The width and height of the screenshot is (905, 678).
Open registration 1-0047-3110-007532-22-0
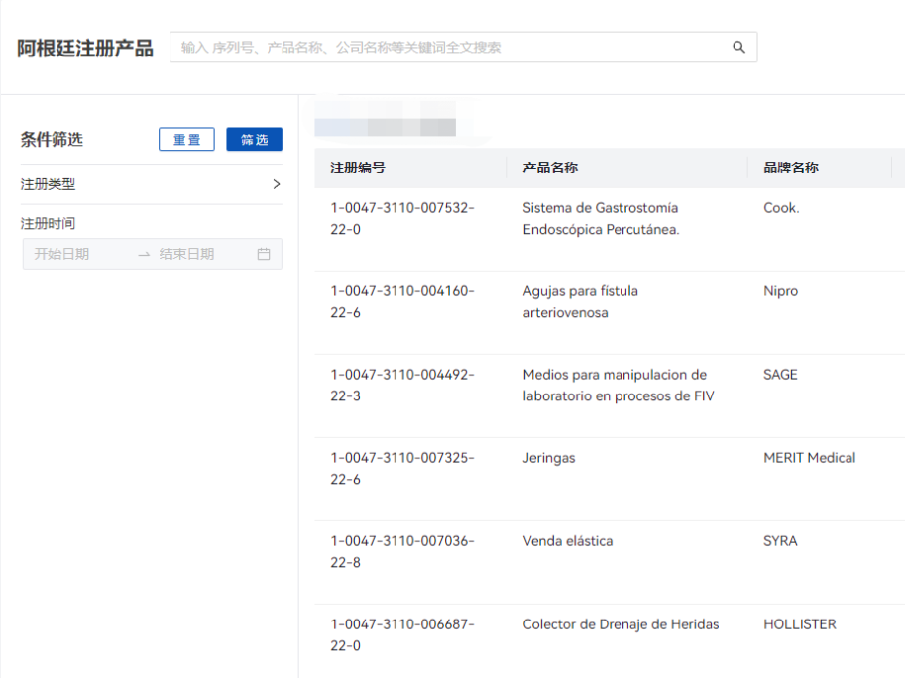(x=401, y=219)
